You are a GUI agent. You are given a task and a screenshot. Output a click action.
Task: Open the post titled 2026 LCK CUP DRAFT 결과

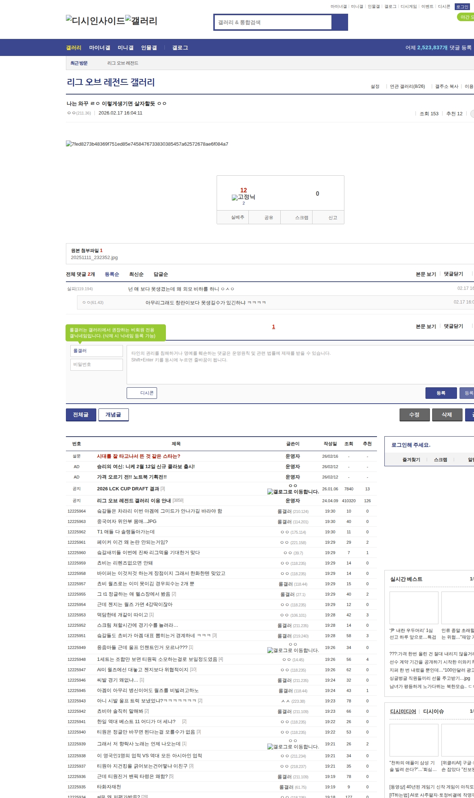(x=128, y=489)
